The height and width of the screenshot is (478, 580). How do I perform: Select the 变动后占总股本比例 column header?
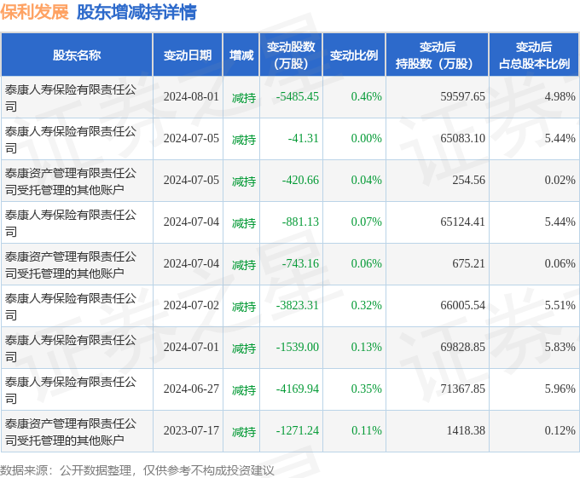click(x=534, y=55)
